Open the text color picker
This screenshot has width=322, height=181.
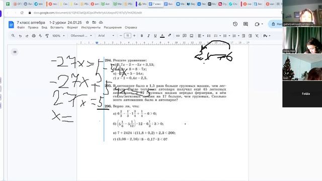pyautogui.click(x=162, y=36)
